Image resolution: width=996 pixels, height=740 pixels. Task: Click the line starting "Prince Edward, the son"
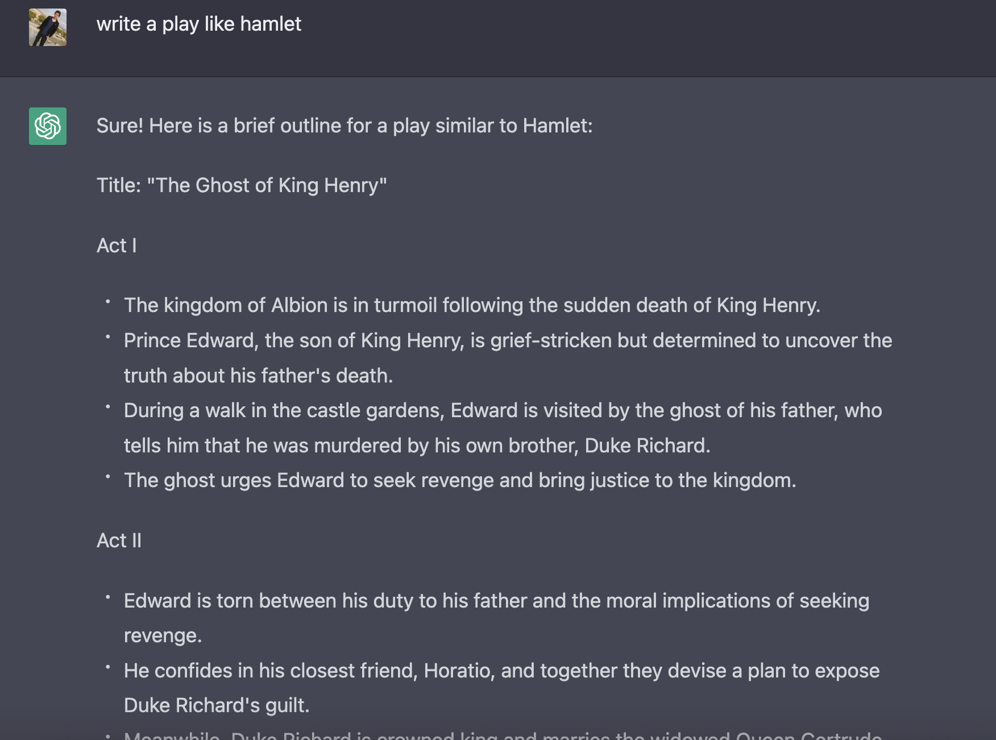[x=508, y=340]
